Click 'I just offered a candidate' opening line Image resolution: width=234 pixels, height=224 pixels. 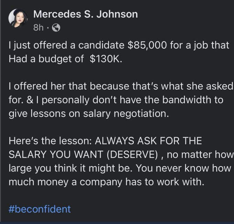click(66, 45)
